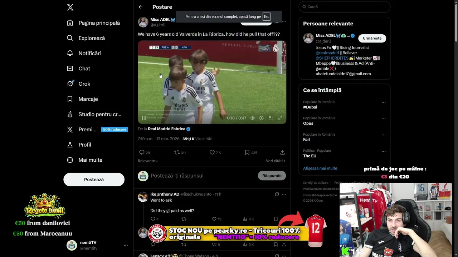The height and width of the screenshot is (257, 458).
Task: Bookmark Ike_anthony's comment
Action: [x=276, y=219]
